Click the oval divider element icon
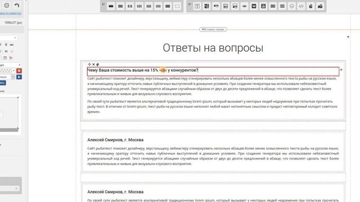This screenshot has width=360, height=202. 244,6
